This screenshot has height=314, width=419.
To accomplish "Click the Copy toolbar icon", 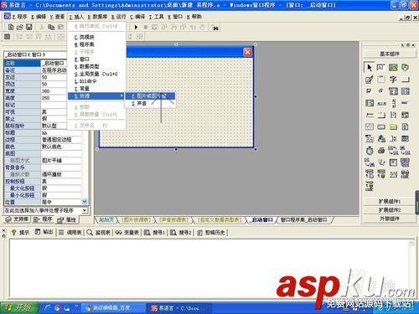I will (x=51, y=27).
